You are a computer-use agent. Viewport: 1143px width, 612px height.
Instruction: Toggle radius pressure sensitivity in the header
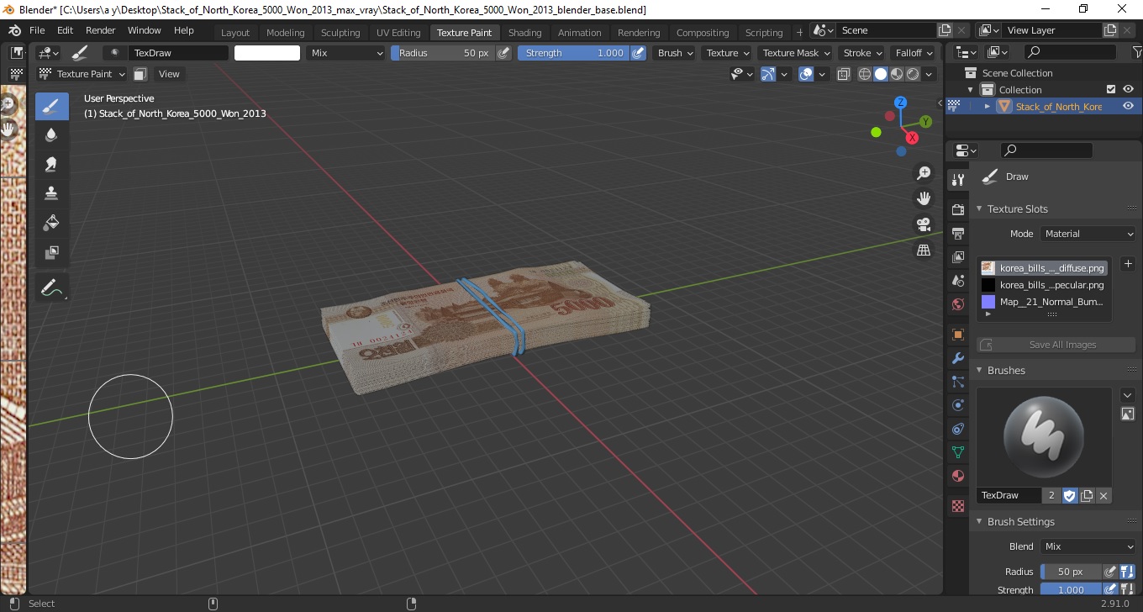tap(503, 53)
